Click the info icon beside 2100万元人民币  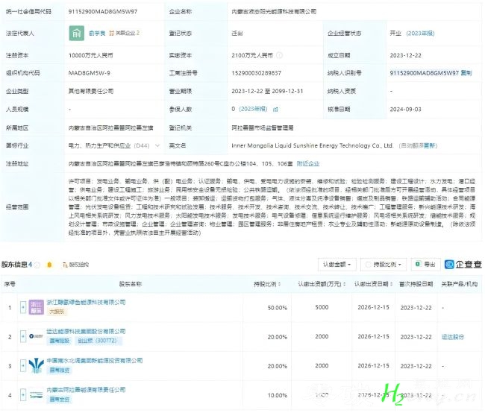click(x=279, y=55)
